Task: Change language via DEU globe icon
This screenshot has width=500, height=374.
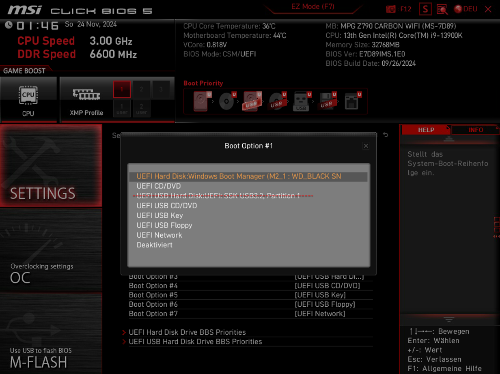Action: [x=466, y=9]
